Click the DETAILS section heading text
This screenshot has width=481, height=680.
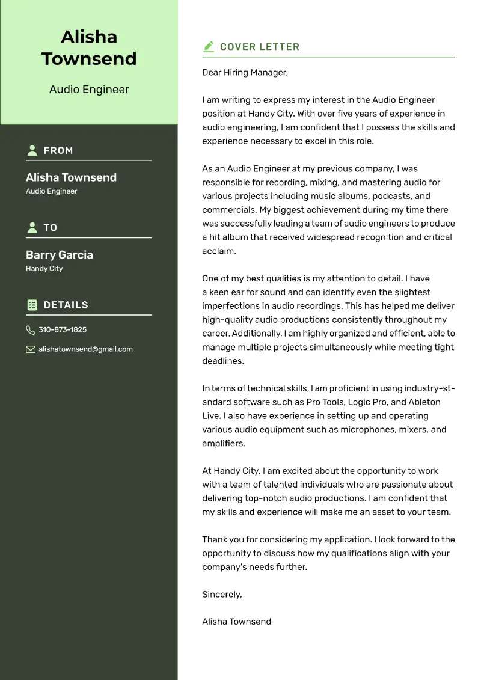pos(66,305)
